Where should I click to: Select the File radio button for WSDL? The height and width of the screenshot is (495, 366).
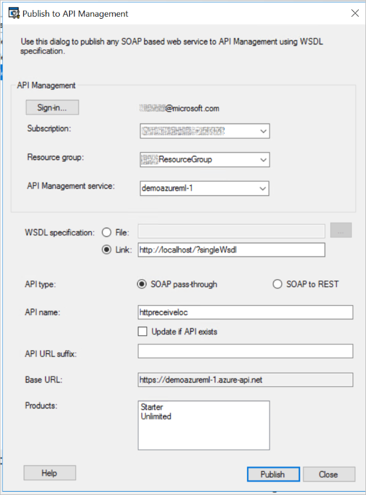[x=106, y=233]
